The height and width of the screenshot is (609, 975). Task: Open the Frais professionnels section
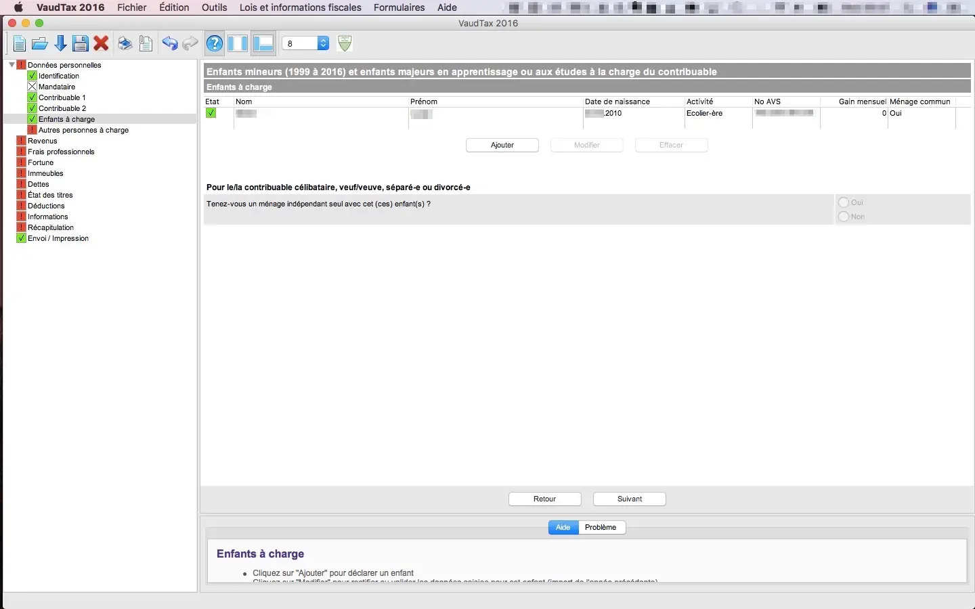pos(61,152)
